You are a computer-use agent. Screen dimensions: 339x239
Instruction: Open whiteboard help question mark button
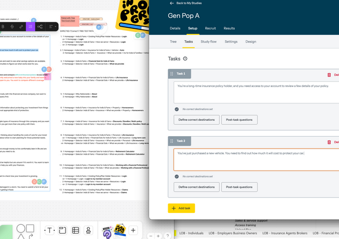(168, 236)
